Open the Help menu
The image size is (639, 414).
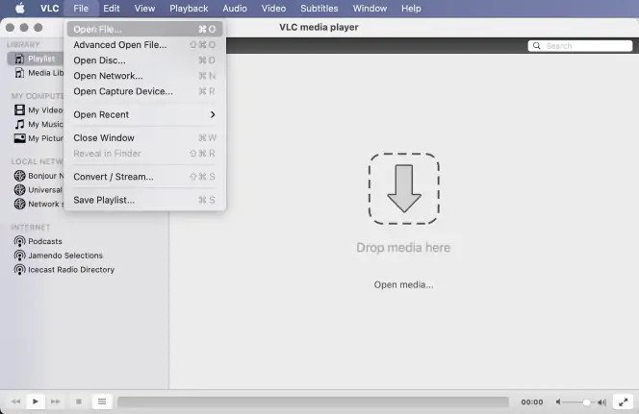411,8
